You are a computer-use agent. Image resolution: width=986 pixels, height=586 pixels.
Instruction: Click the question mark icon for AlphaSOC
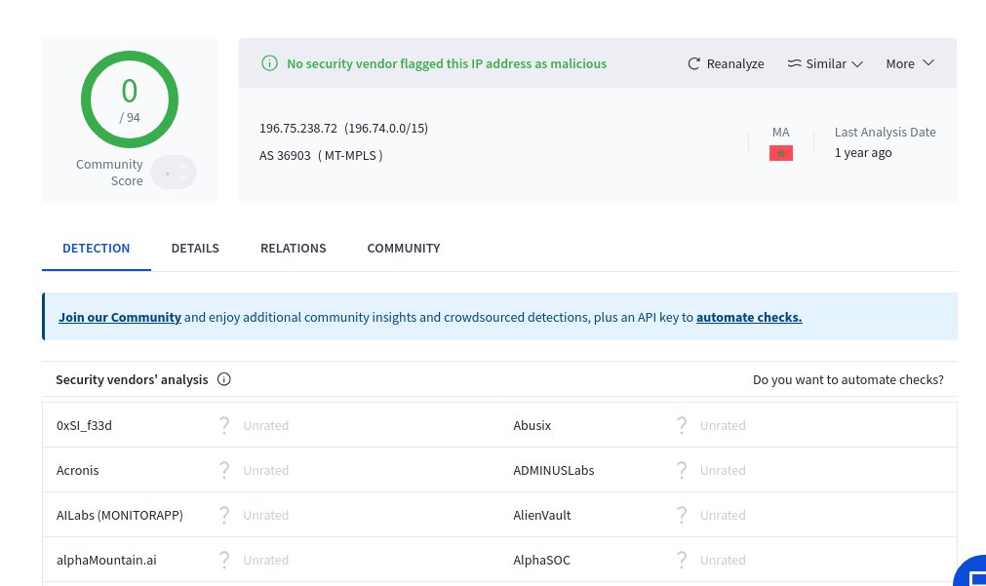click(681, 560)
